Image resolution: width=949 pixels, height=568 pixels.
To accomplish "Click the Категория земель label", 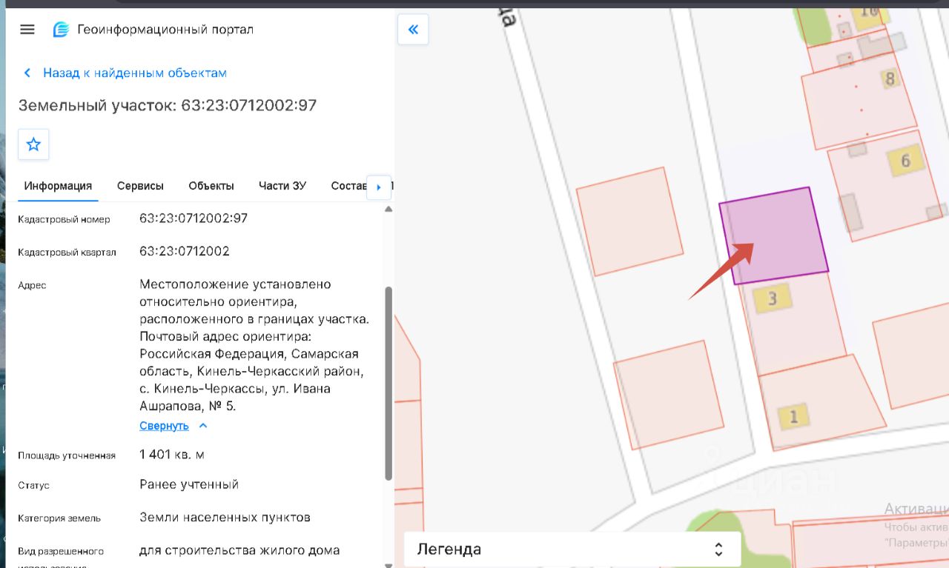I will point(59,518).
